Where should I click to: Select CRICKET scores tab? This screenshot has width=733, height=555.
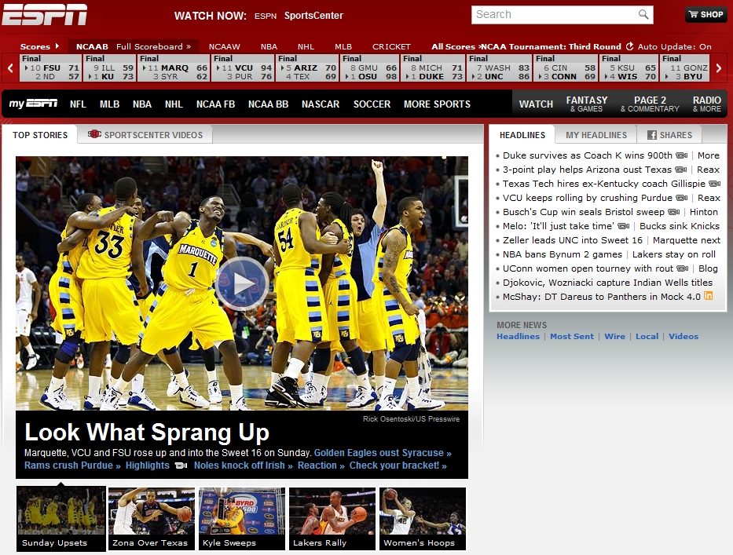tap(391, 46)
